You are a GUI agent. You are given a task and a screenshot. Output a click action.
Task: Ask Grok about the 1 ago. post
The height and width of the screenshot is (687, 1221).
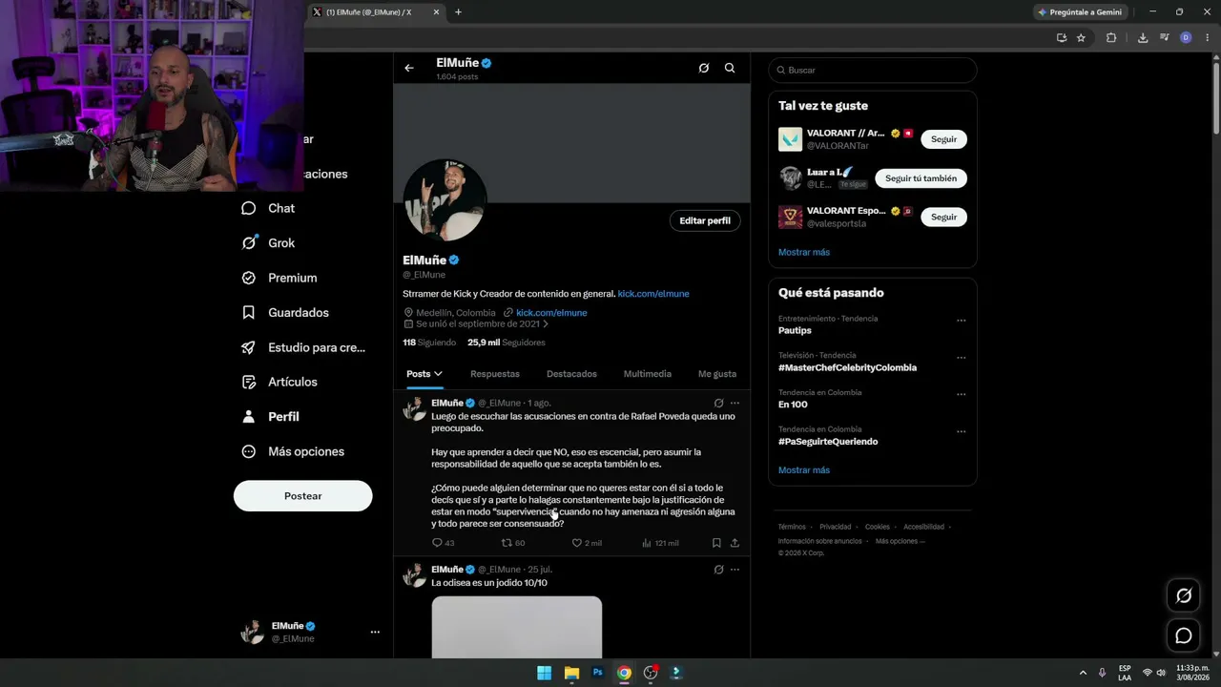[719, 404]
